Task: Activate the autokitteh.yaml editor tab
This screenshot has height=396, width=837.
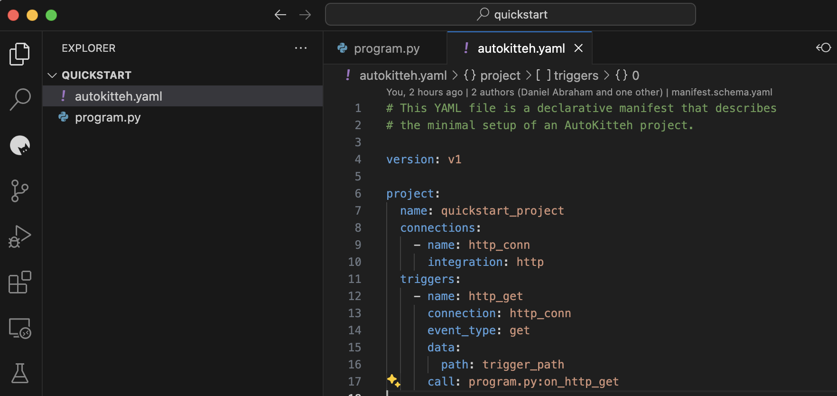Action: click(x=521, y=48)
